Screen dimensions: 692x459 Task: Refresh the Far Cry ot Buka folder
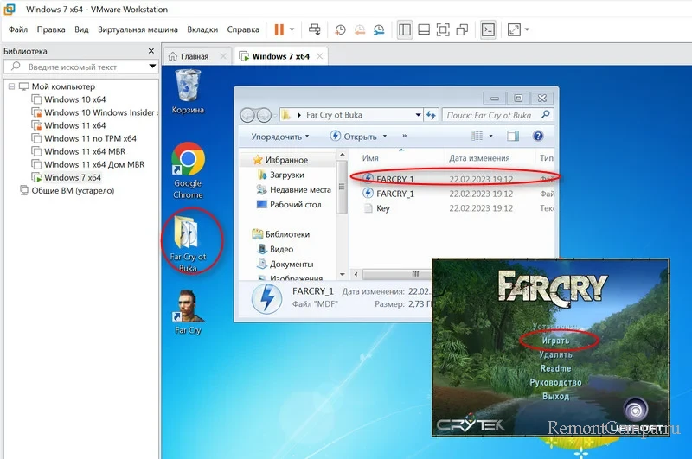(x=431, y=115)
